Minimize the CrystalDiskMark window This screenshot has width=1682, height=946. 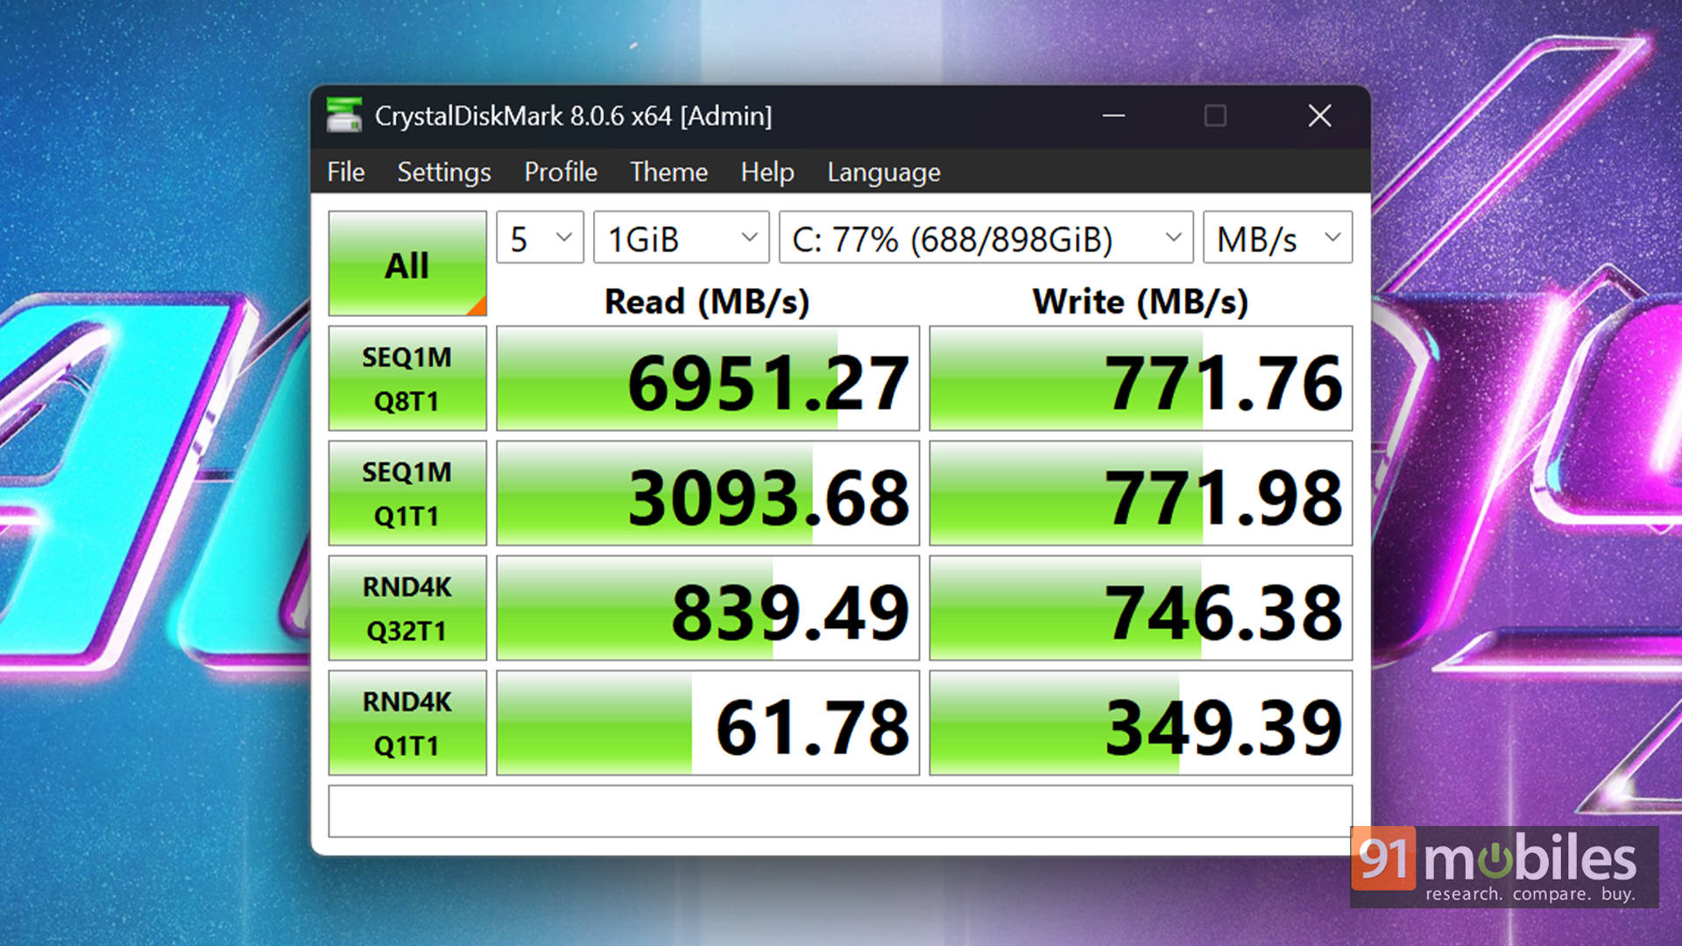click(1113, 116)
